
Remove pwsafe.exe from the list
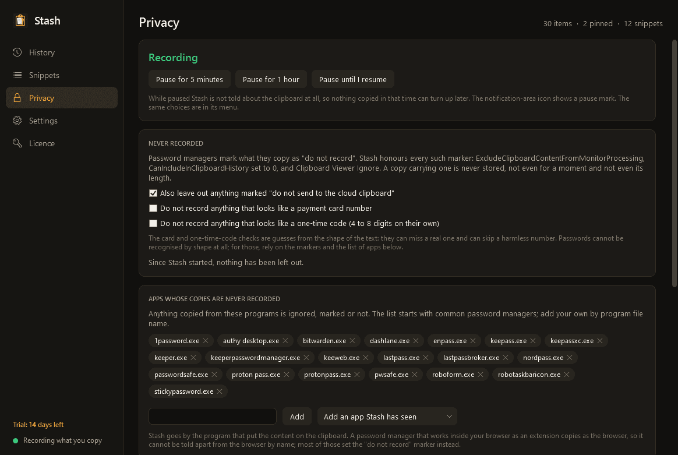pos(415,375)
